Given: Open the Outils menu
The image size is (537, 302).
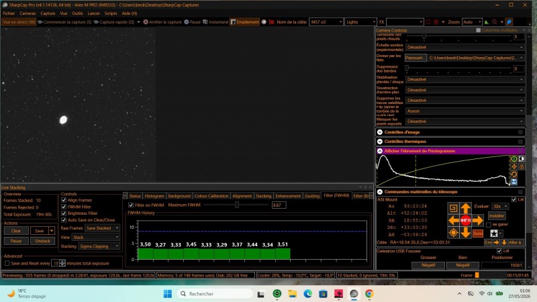Looking at the screenshot, I should point(77,13).
